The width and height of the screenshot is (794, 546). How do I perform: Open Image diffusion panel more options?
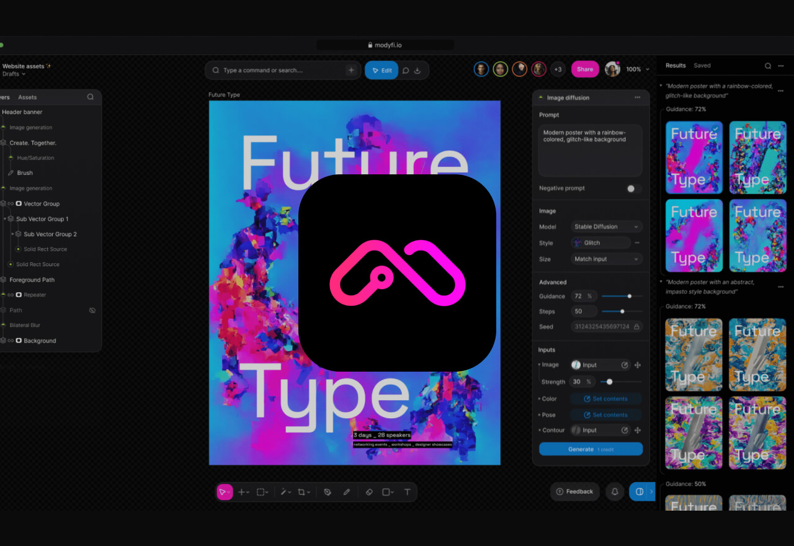pos(637,97)
